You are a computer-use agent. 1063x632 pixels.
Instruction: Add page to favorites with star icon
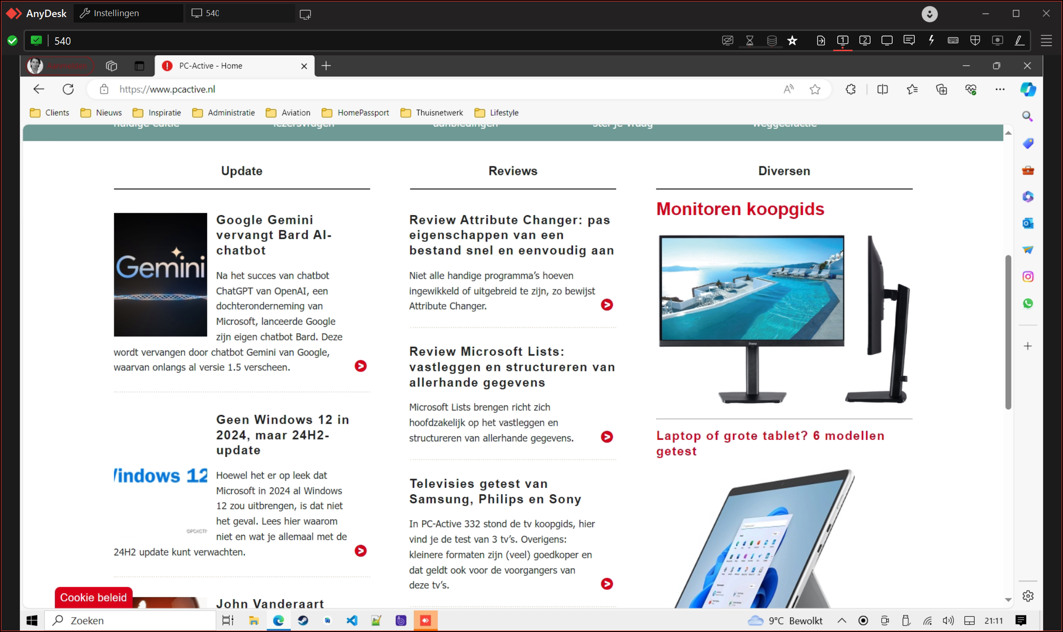coord(815,89)
